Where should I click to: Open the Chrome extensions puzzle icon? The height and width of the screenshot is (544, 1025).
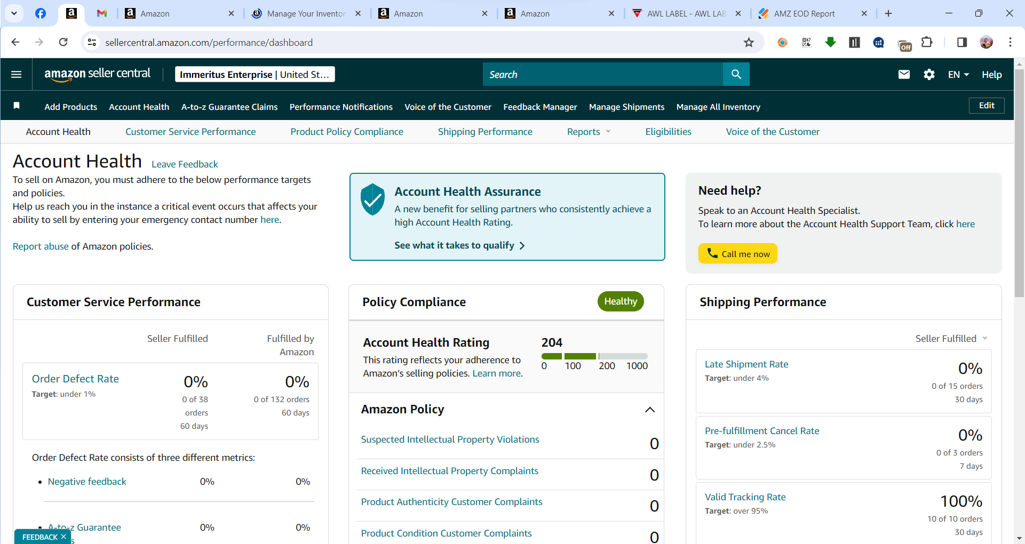[x=927, y=42]
